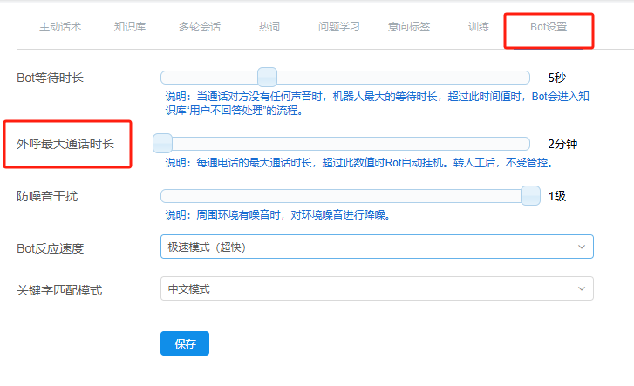The image size is (634, 386).
Task: Click the 1级 value beside the noise slider
Action: 557,196
